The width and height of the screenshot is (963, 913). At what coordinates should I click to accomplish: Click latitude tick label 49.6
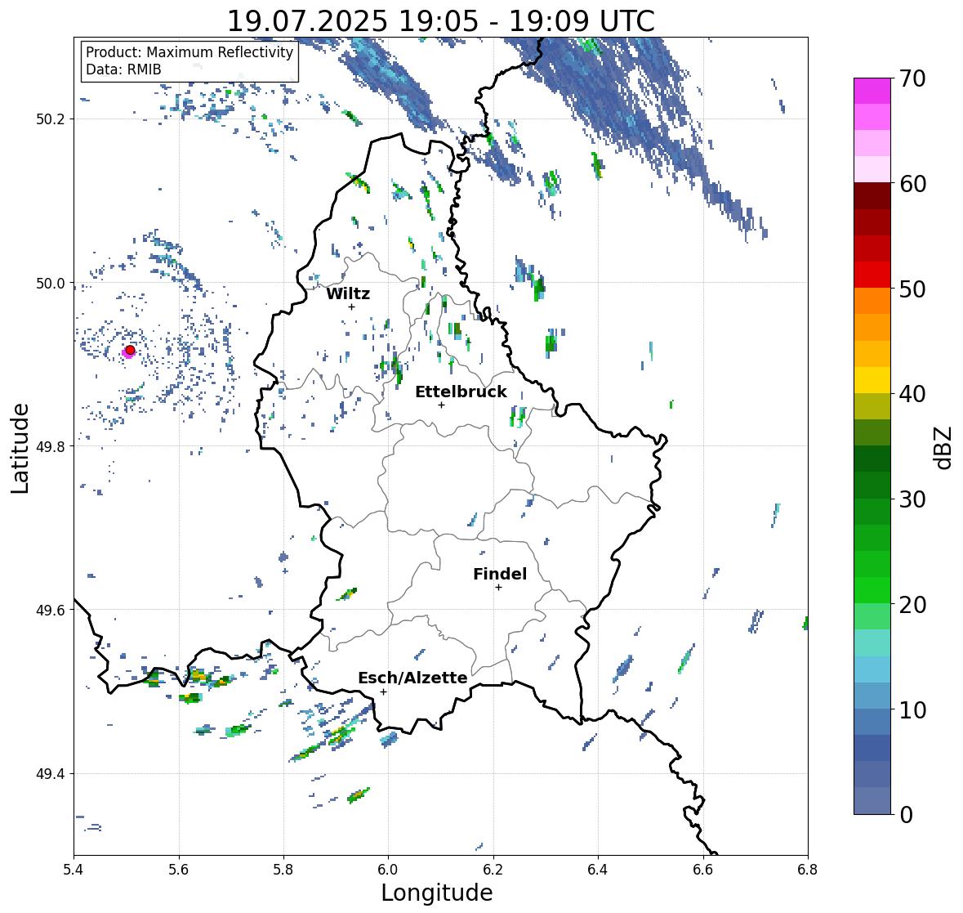coord(51,610)
